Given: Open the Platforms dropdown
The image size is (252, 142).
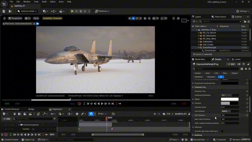Looking at the screenshot, I should coord(102,11).
